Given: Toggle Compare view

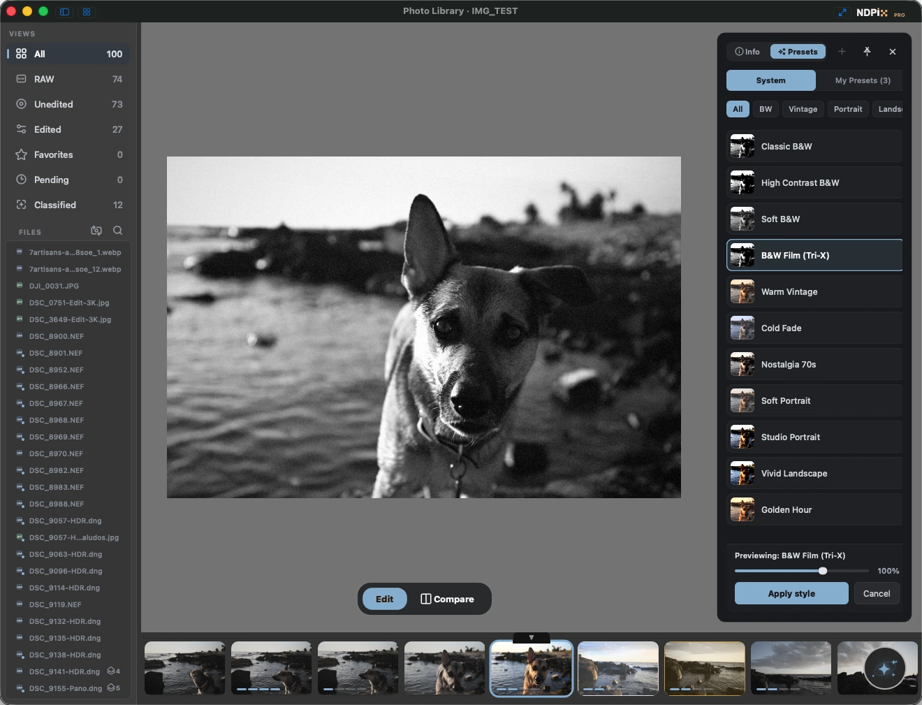Looking at the screenshot, I should [447, 599].
